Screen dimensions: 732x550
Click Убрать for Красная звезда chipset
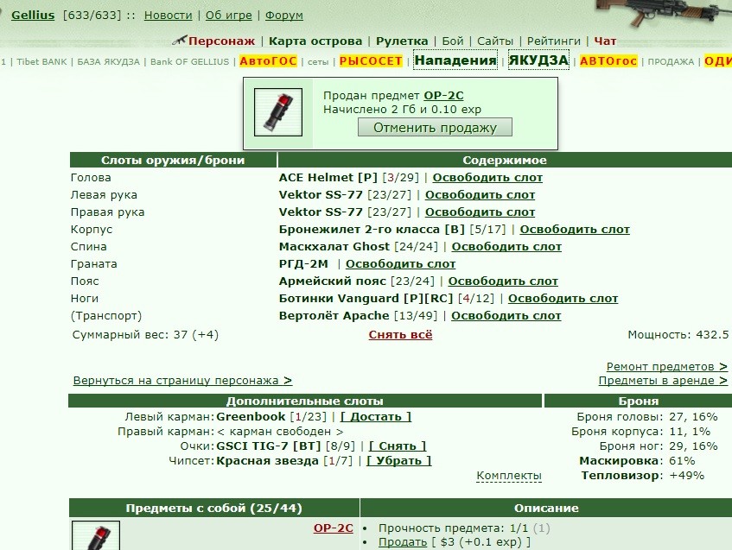(x=398, y=461)
